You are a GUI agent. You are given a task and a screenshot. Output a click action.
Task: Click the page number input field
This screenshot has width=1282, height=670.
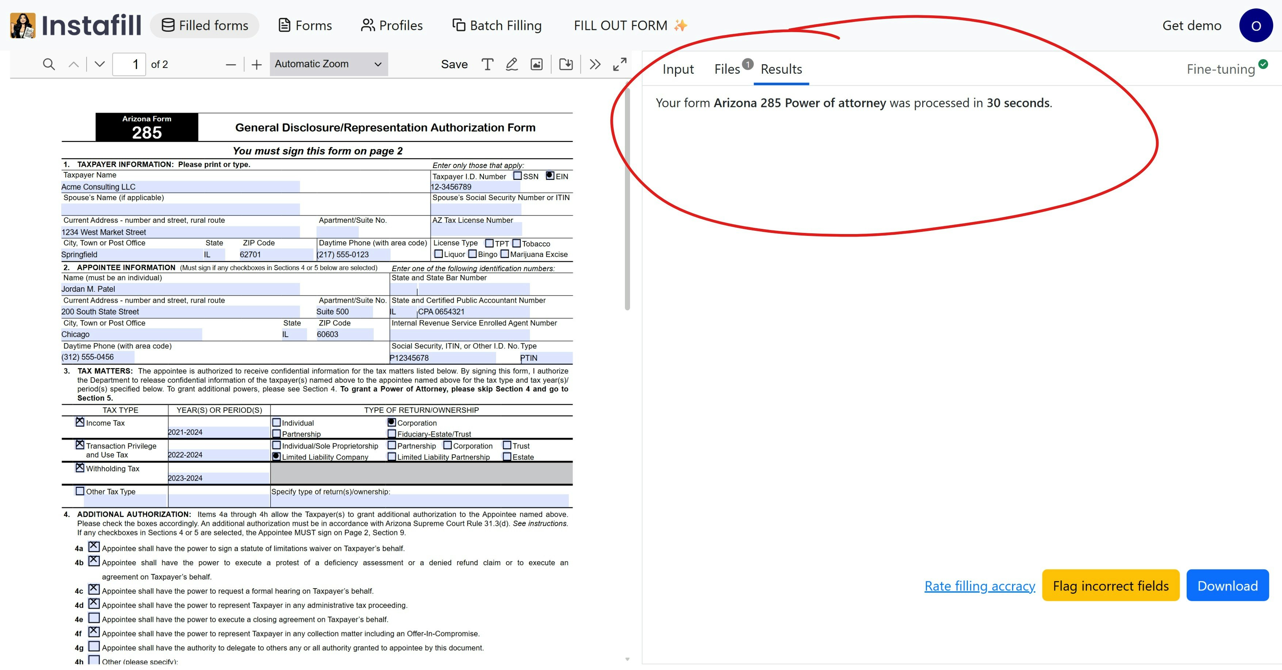click(129, 64)
